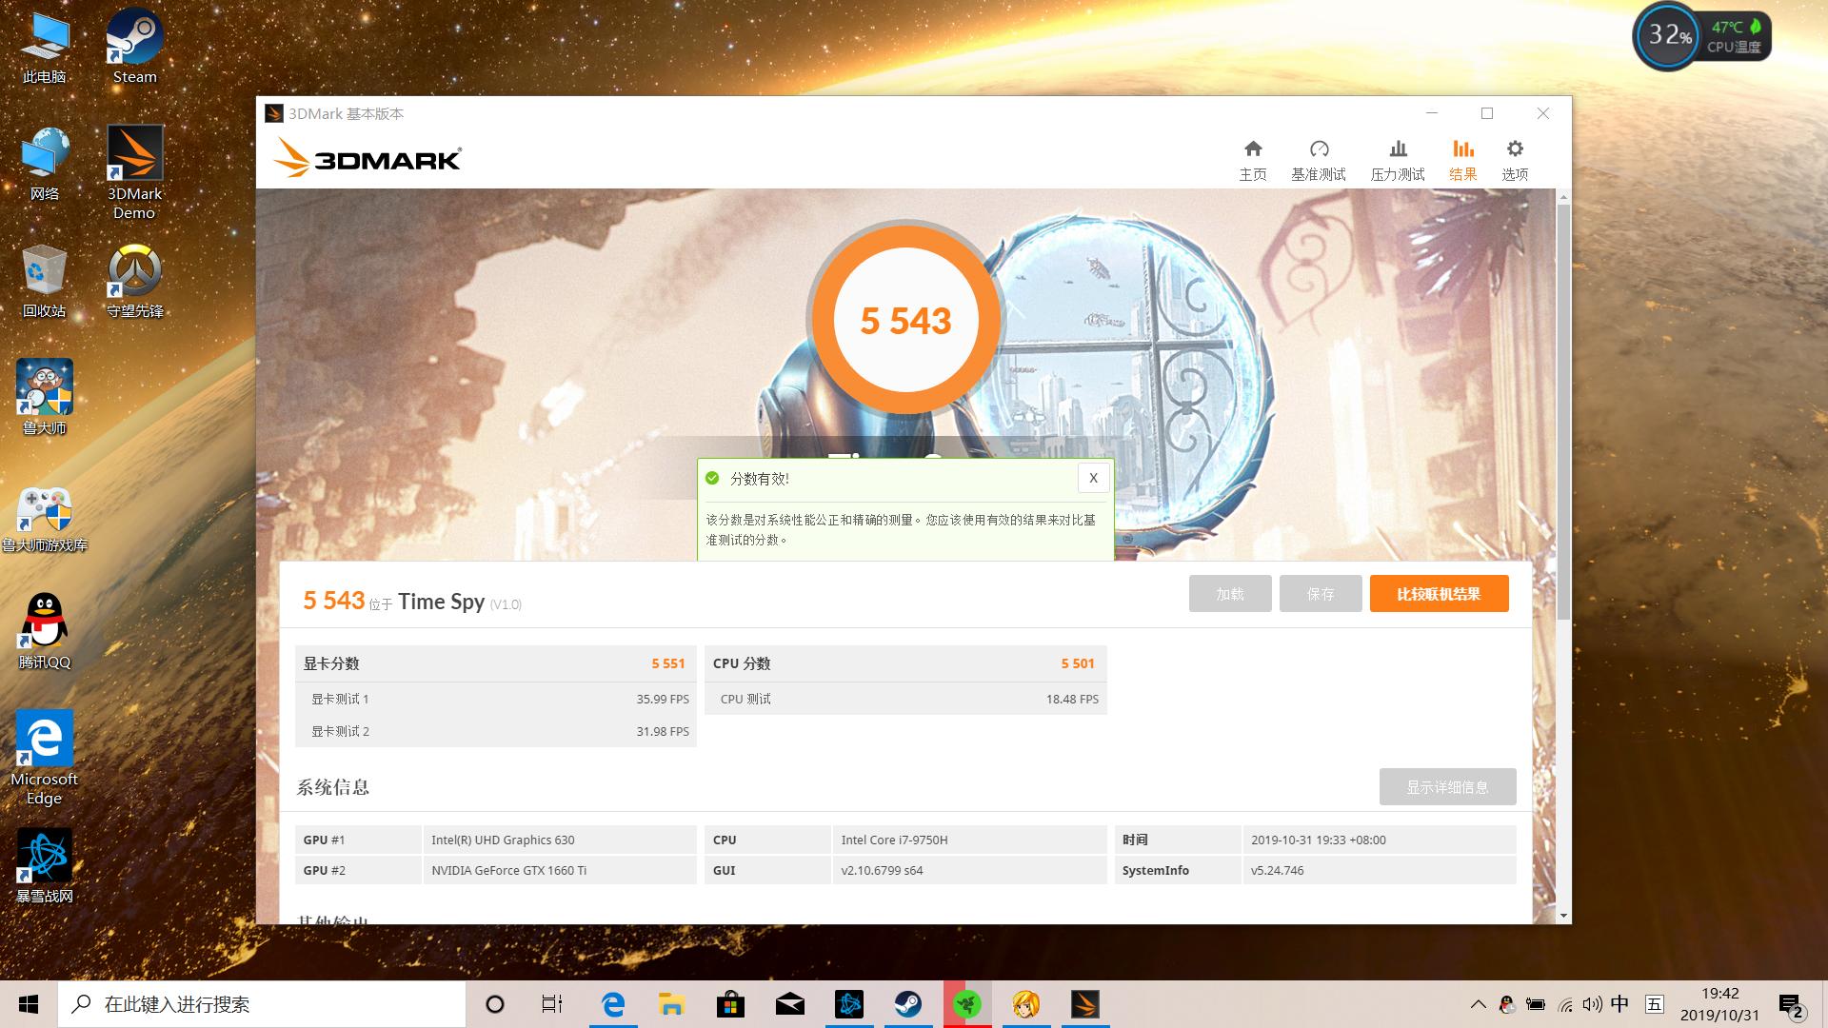Click scrollbar down arrow in 3DMark window

point(1563,916)
